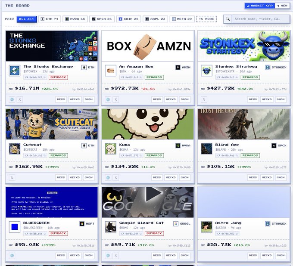Click BUYBACK badge on The Stonks Exchange

click(58, 77)
